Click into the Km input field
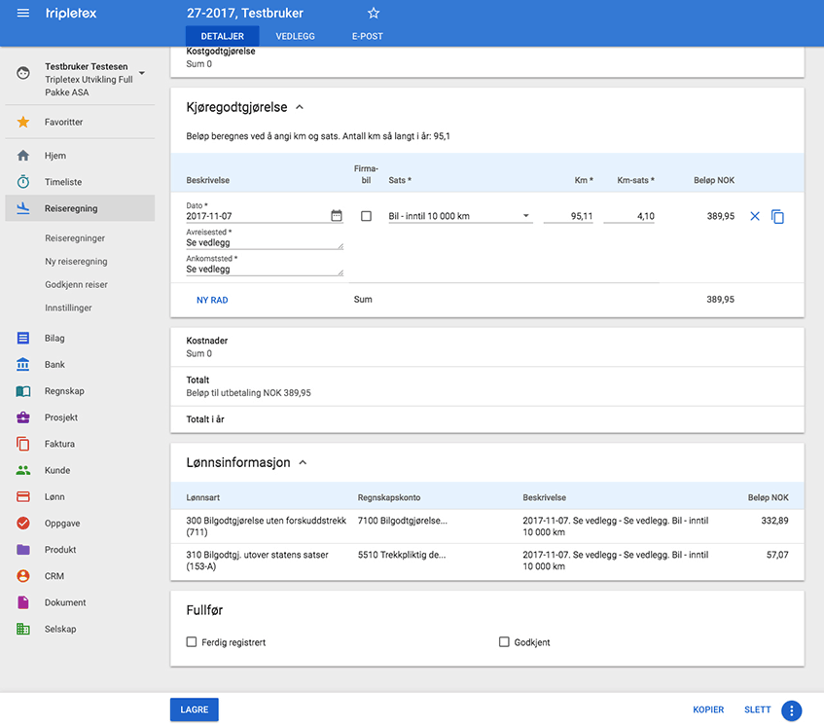The height and width of the screenshot is (725, 824). [568, 216]
